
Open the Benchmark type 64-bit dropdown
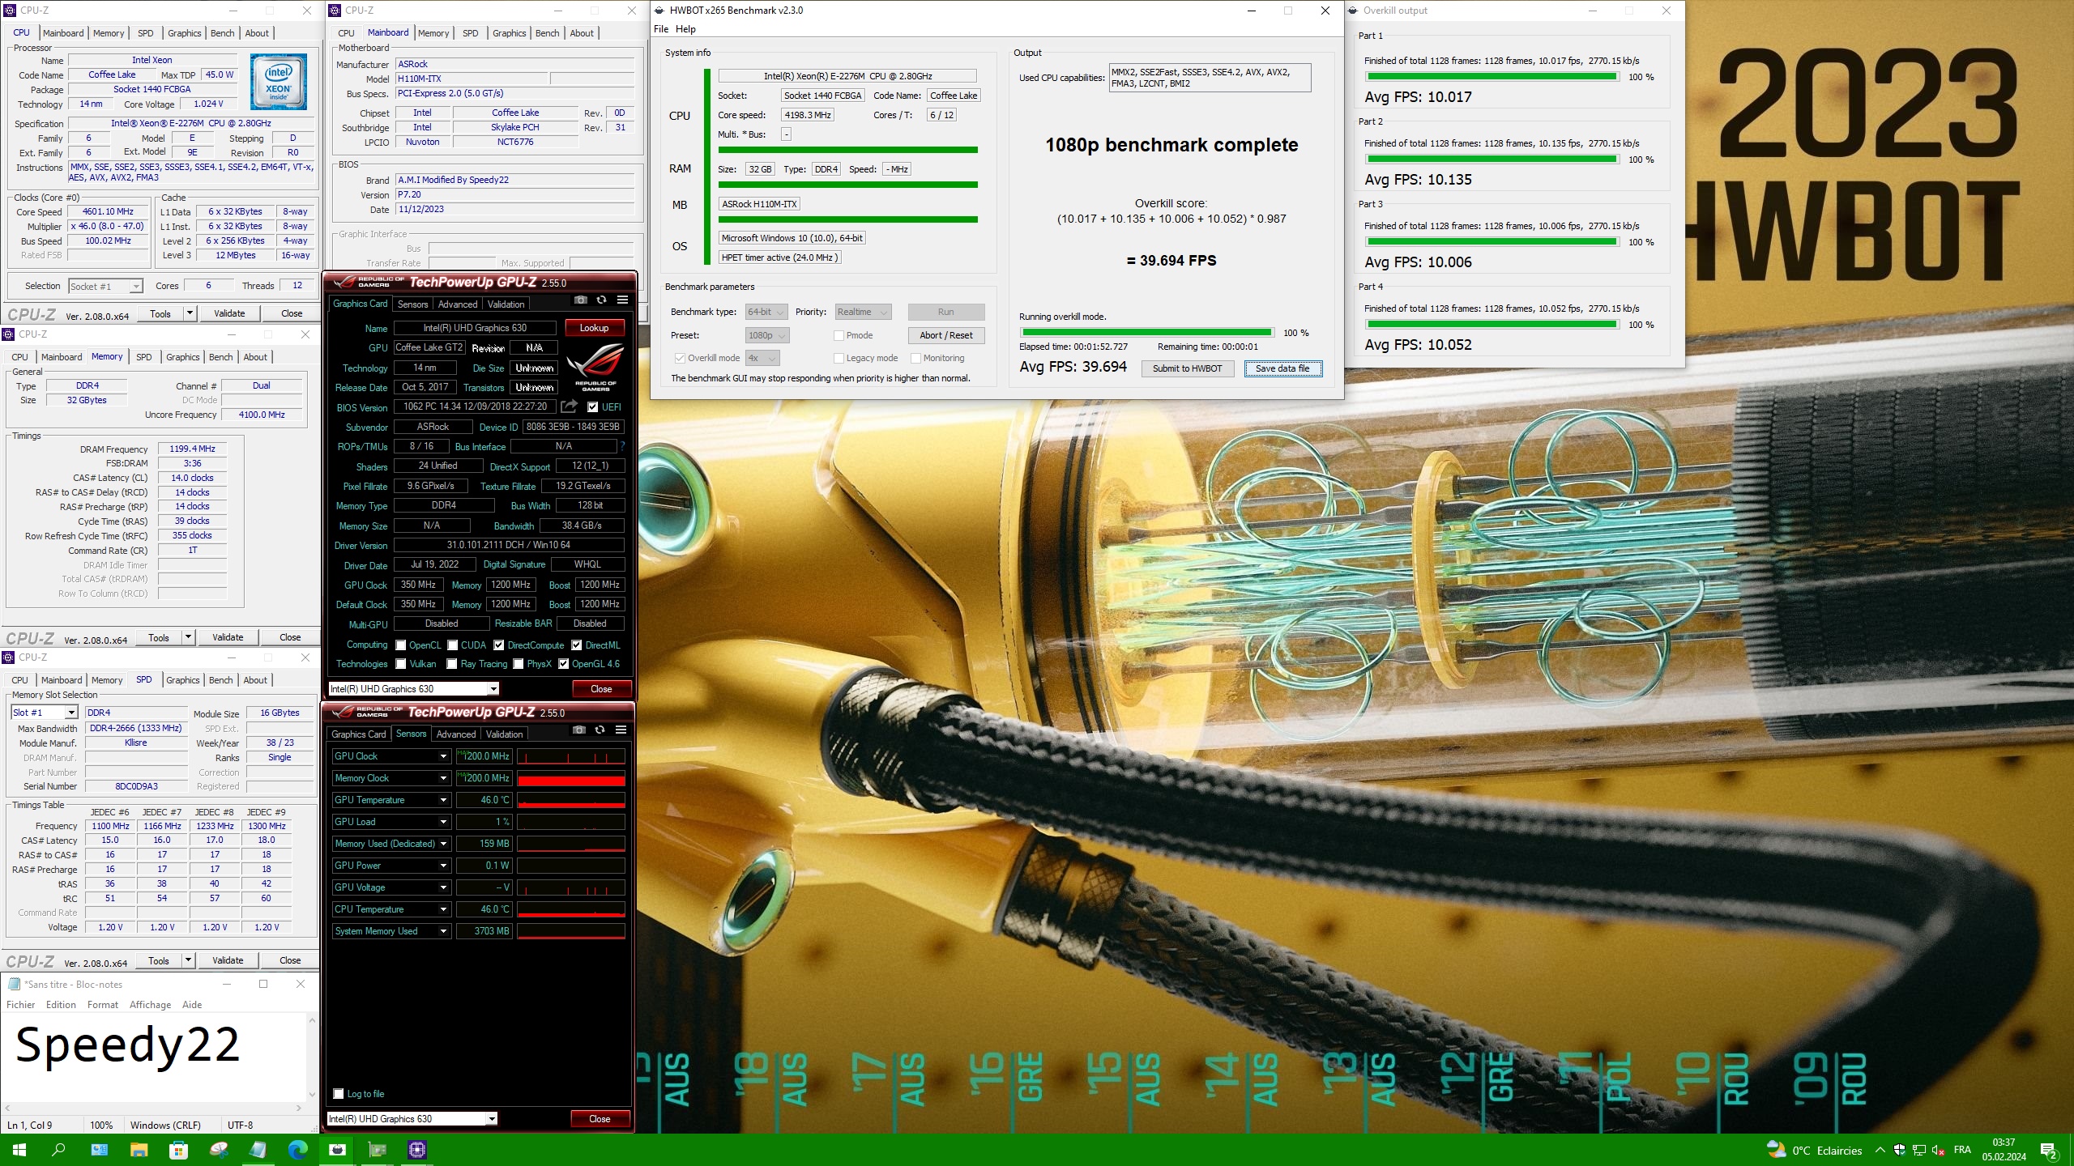[x=766, y=312]
